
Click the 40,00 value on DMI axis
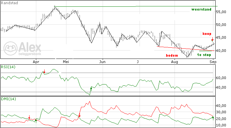221,106
